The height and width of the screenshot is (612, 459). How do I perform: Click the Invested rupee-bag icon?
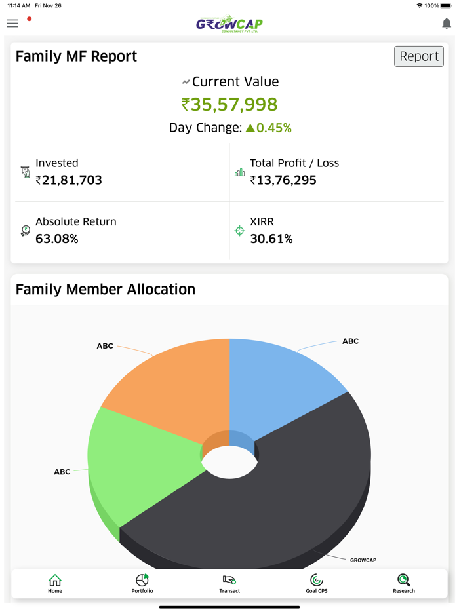coord(24,172)
